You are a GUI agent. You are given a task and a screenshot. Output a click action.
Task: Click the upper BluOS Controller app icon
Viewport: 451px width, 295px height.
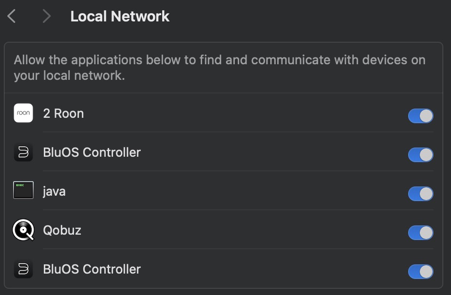(23, 152)
